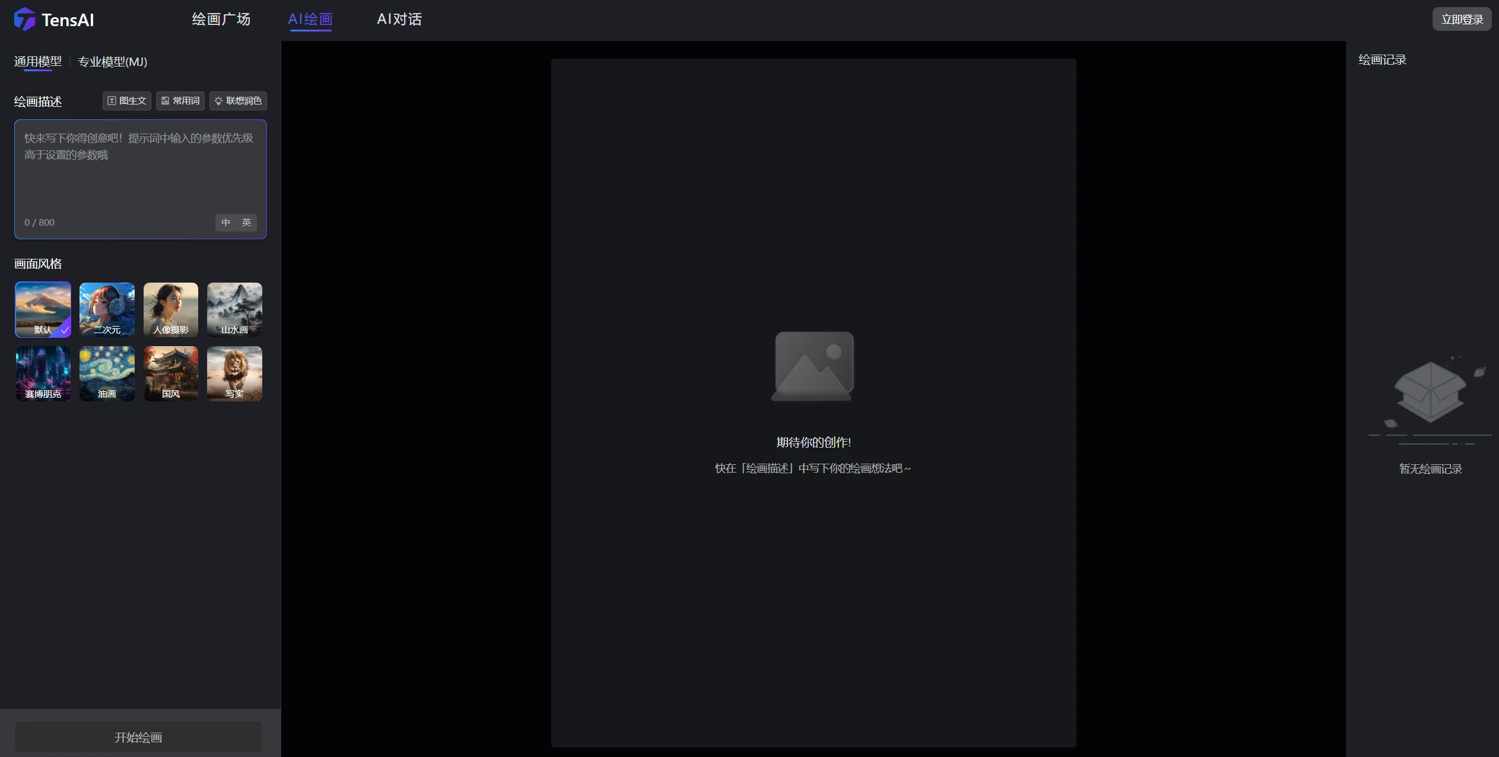Choose the 写实 style thumbnail
1499x757 pixels.
click(x=235, y=373)
